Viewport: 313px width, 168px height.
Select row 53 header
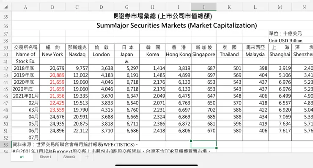pos(5,145)
